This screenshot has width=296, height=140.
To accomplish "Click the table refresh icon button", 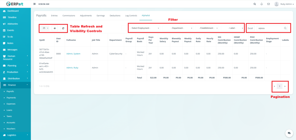I will tap(63, 28).
